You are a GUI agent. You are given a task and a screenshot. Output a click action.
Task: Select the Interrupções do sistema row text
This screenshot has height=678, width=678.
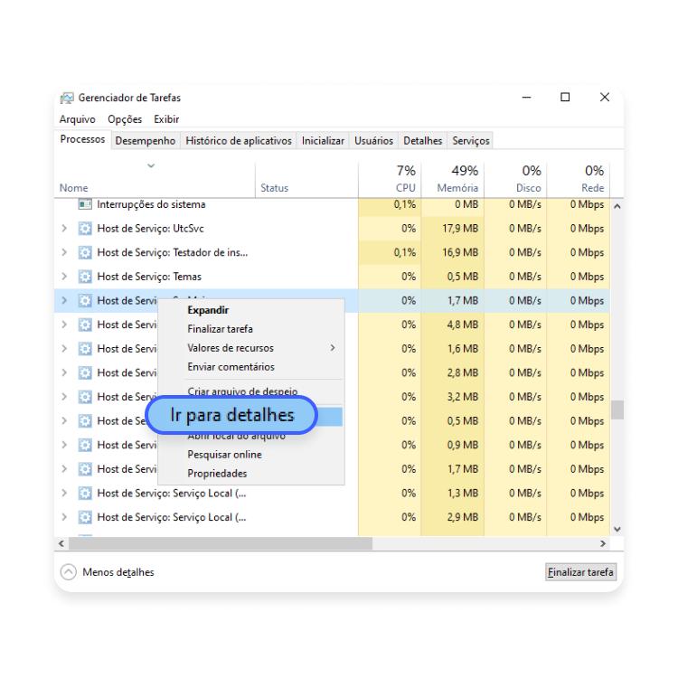tap(151, 204)
